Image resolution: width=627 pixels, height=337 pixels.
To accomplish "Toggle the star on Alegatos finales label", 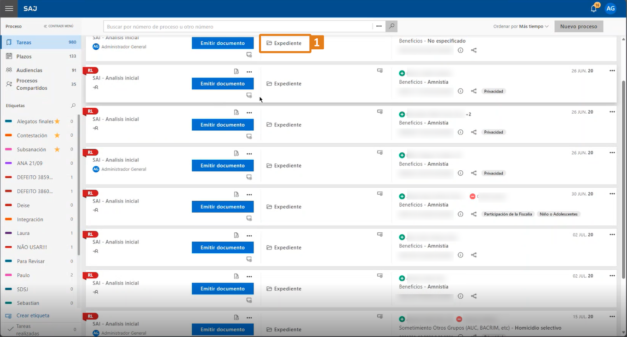I will click(57, 122).
